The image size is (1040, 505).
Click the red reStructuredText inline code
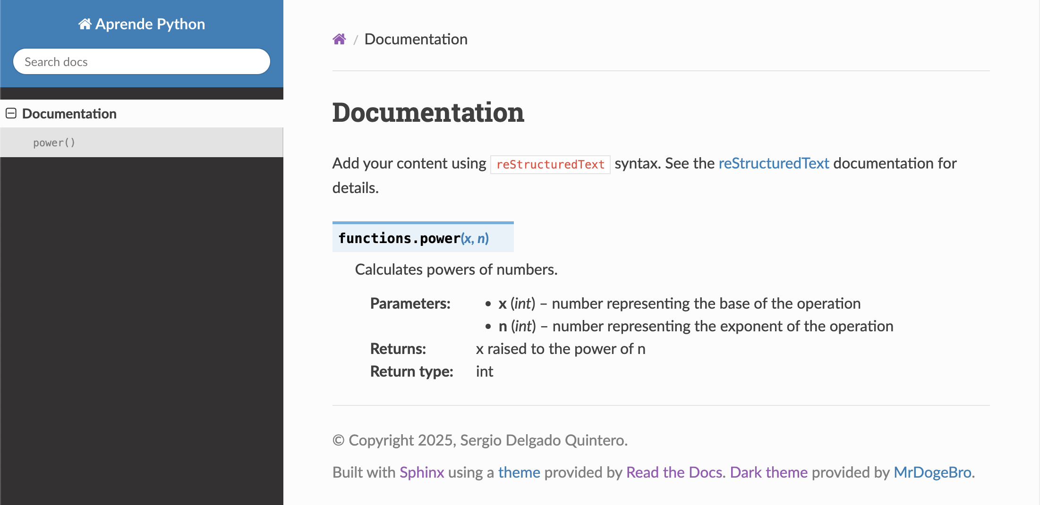pos(550,164)
